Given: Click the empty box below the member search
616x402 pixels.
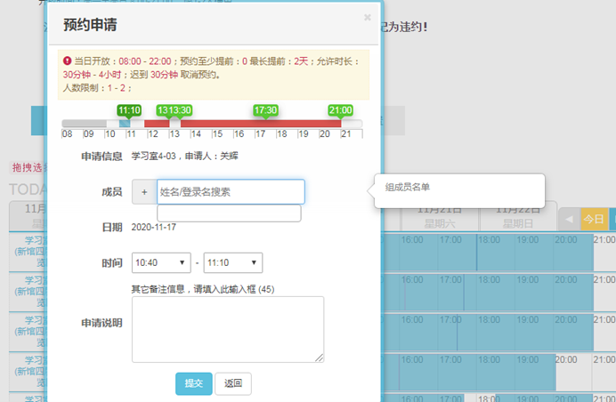Looking at the screenshot, I should tap(229, 213).
